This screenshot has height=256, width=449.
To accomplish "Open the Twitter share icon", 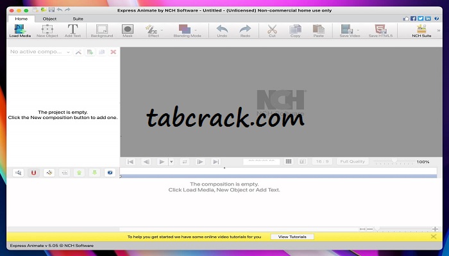I will (420, 19).
